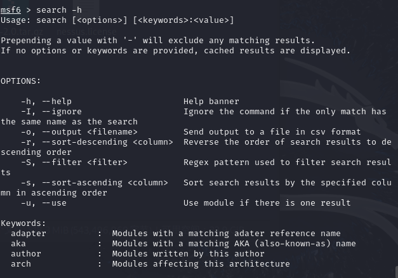Screen dimensions: 398x278
Task: Click the 'Help banner' description text
Action: [x=211, y=102]
